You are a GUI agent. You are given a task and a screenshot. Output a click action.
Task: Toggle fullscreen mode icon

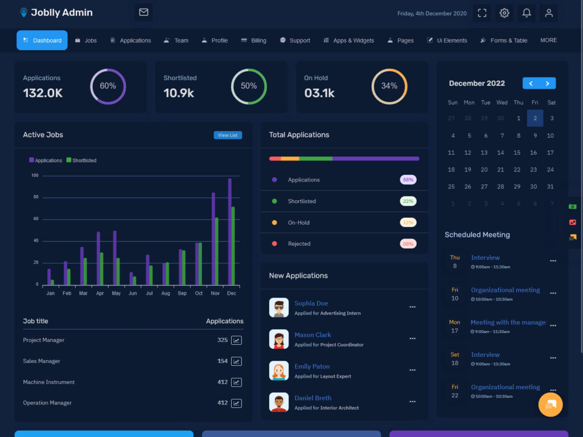(x=482, y=13)
